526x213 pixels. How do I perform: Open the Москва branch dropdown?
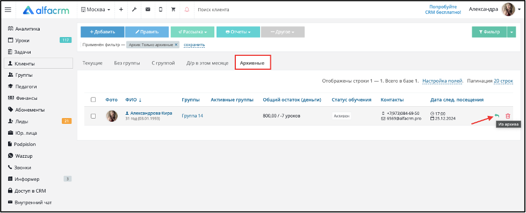[x=96, y=10]
